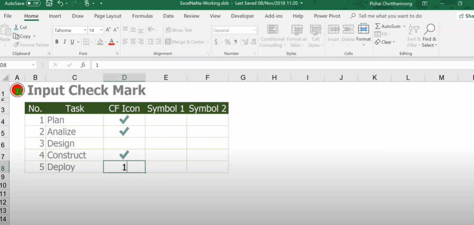Toggle Bold formatting
Screen dimensions: 474x225
click(x=57, y=42)
